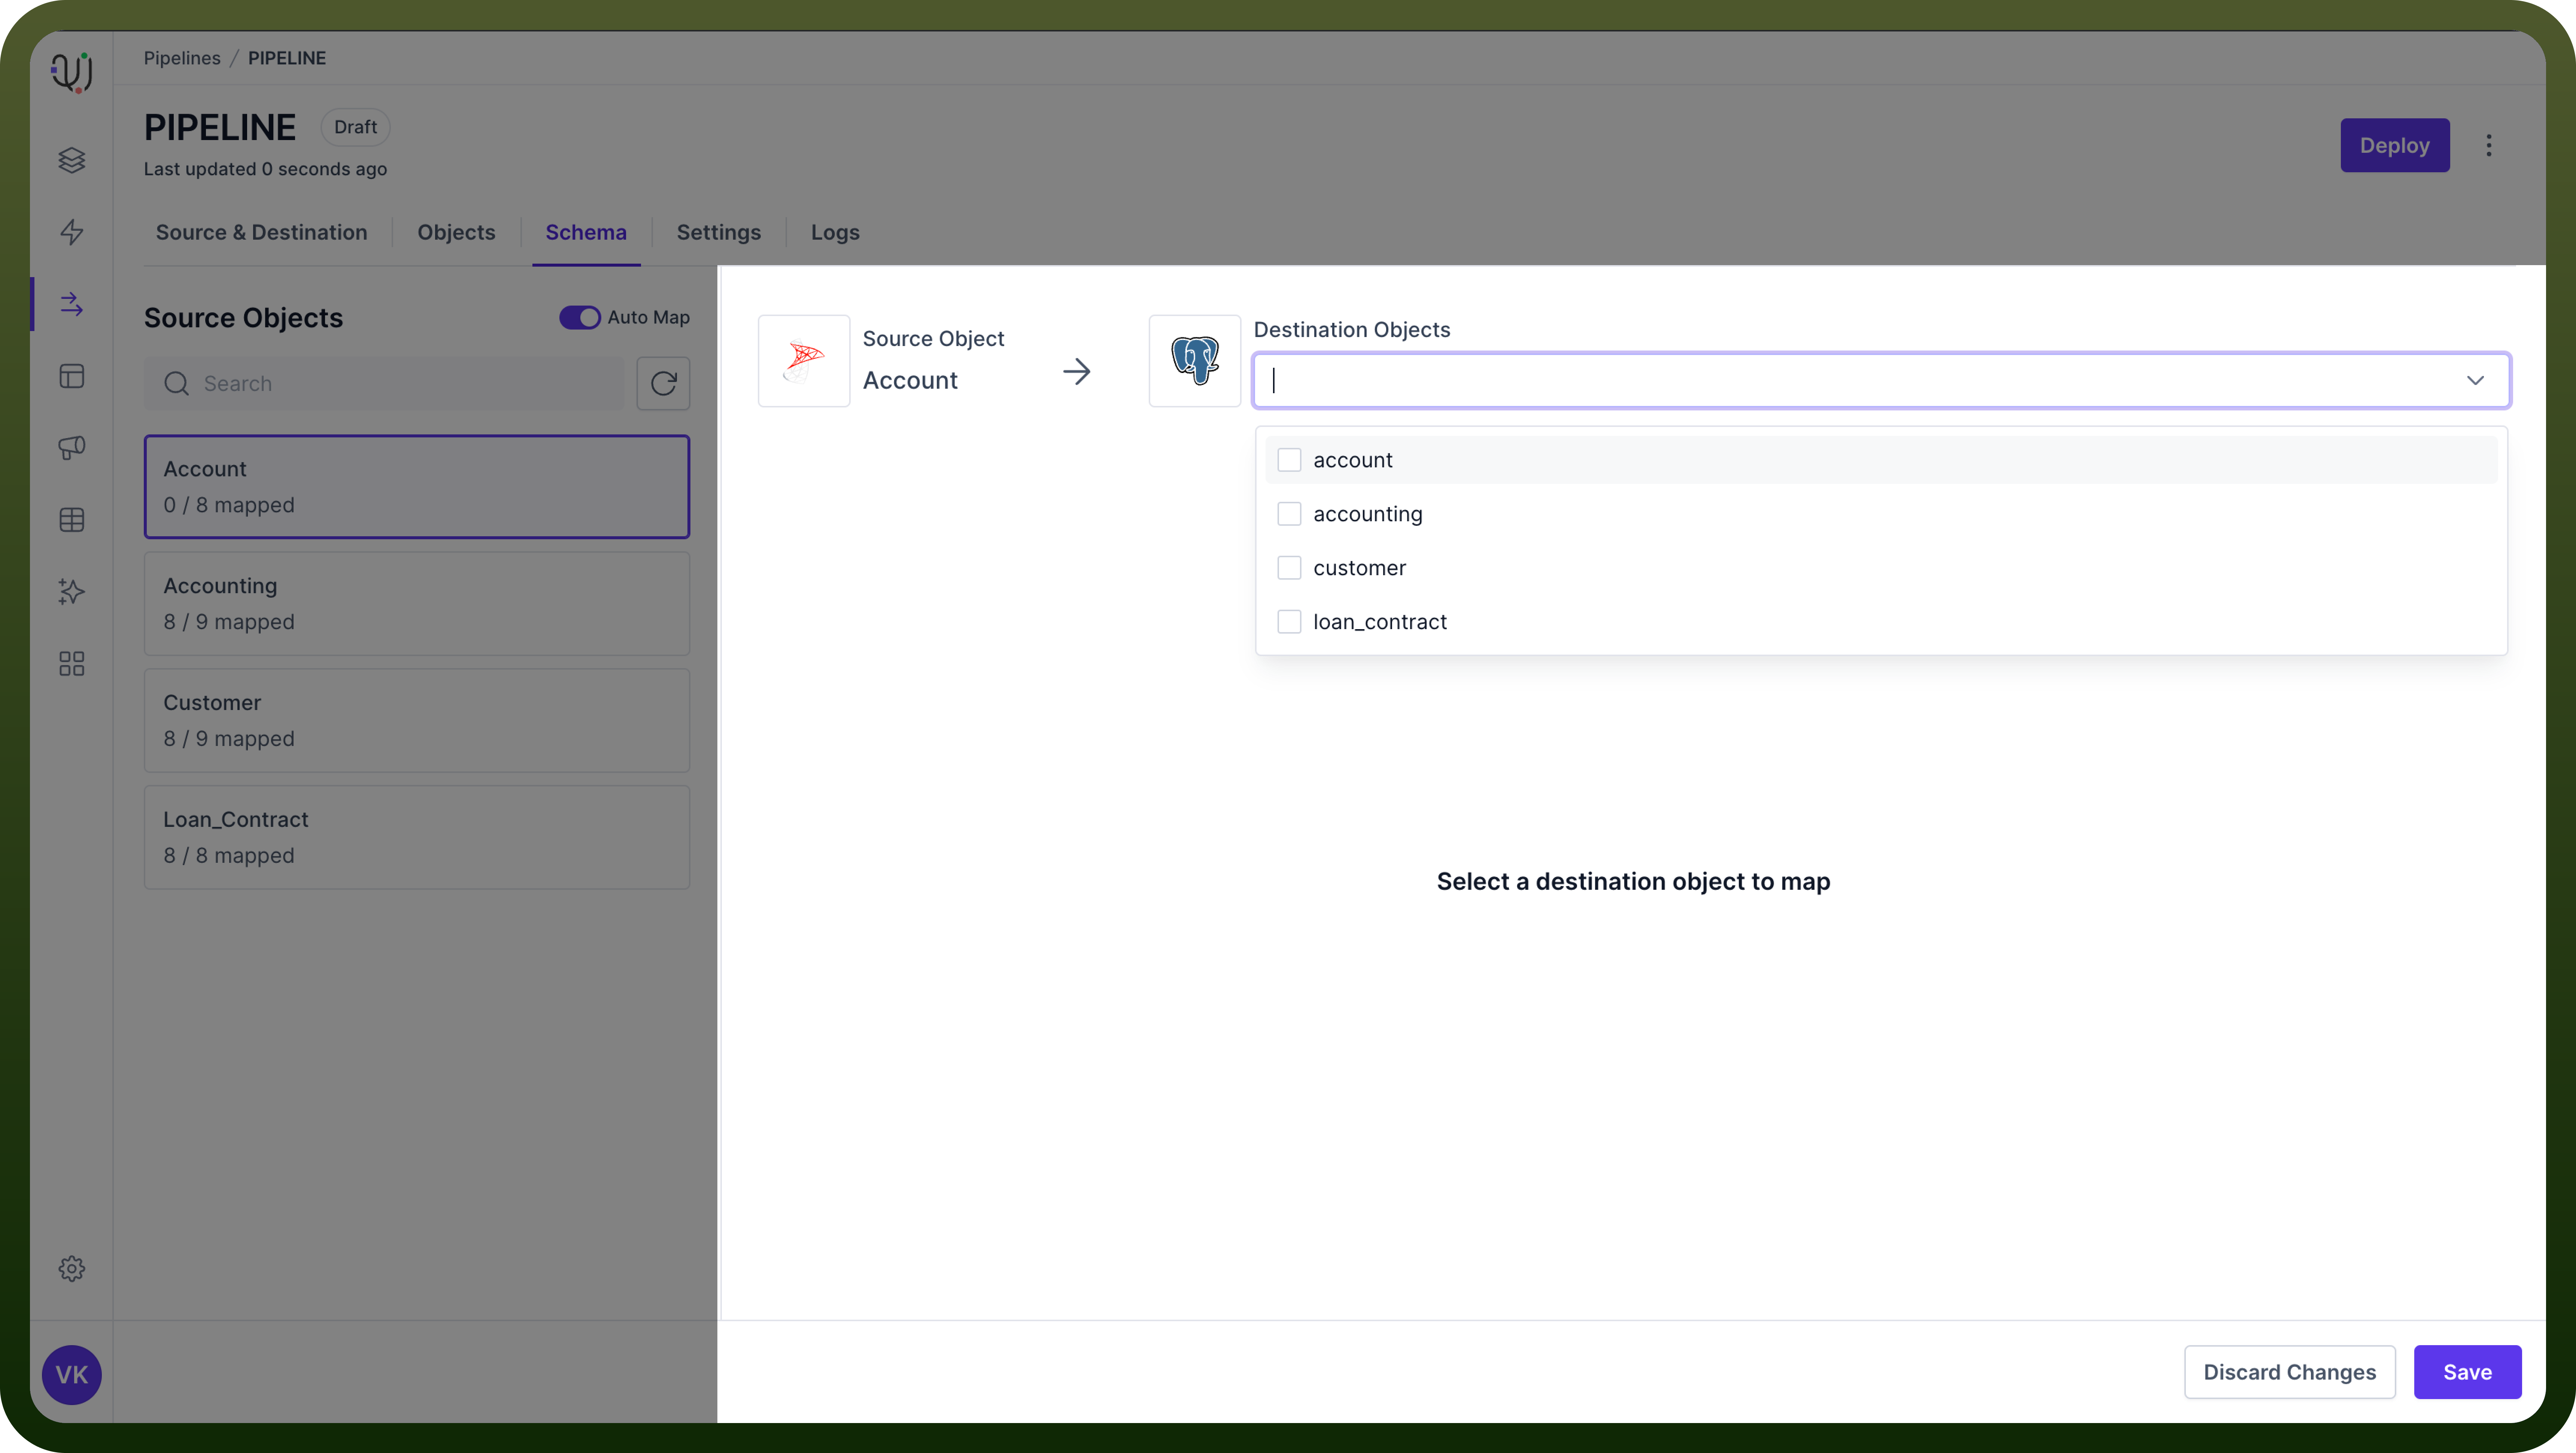
Task: Check the loan_contract destination checkbox
Action: 1289,622
